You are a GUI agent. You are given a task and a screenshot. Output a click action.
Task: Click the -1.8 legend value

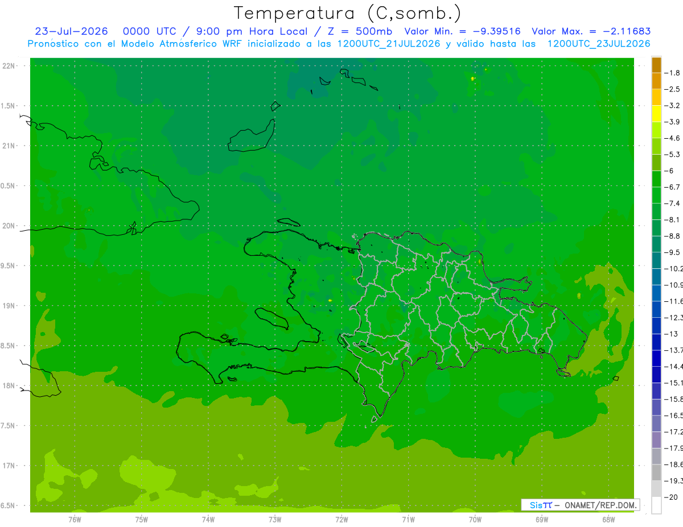[x=673, y=73]
